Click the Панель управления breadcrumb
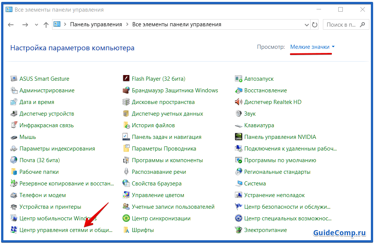Screen dimensions: 375x244 96,24
